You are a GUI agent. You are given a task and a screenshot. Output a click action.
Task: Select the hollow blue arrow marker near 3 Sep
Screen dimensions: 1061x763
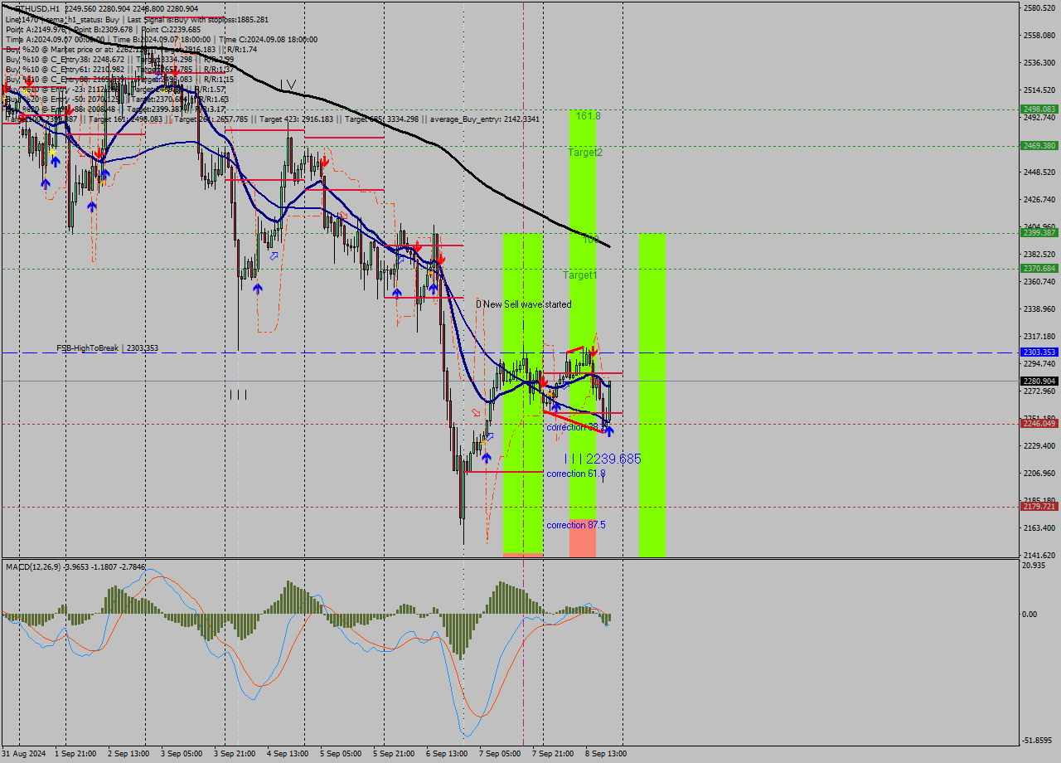click(274, 256)
